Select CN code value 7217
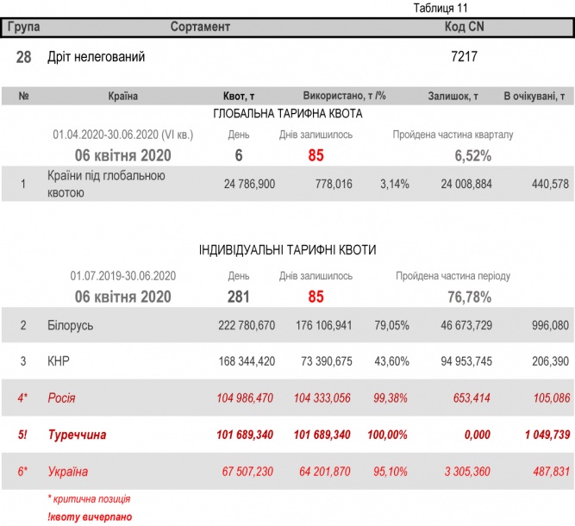Image resolution: width=575 pixels, height=526 pixels. tap(464, 58)
